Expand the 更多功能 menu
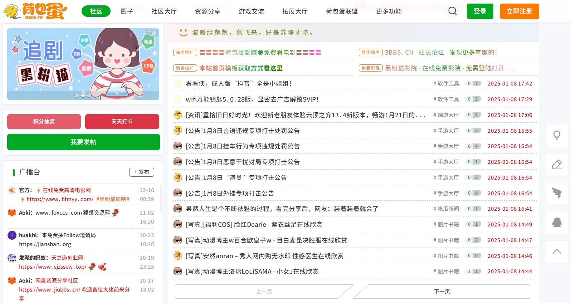The image size is (571, 303). point(389,11)
